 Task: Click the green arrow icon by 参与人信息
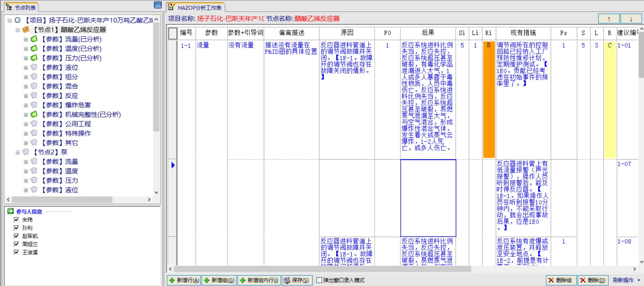click(x=10, y=211)
